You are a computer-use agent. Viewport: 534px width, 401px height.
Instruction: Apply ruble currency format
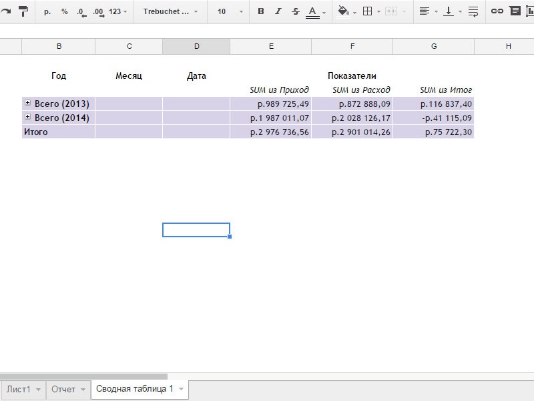(x=47, y=11)
